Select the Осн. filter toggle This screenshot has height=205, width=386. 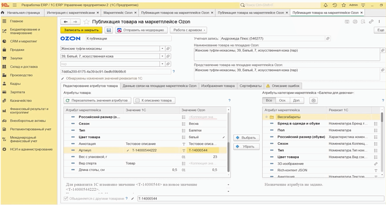pos(282,100)
